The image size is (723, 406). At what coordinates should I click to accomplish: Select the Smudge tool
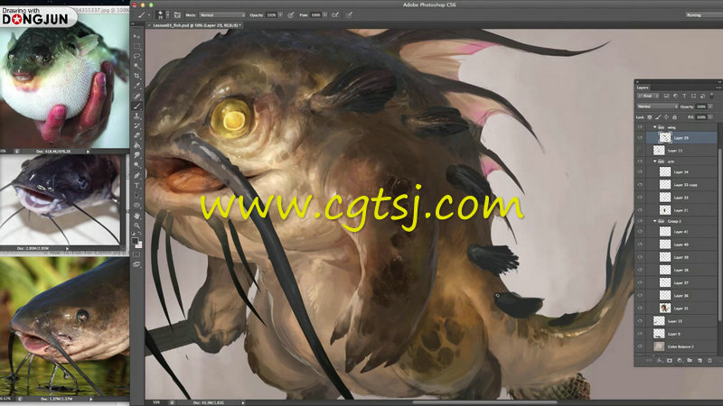pos(137,155)
